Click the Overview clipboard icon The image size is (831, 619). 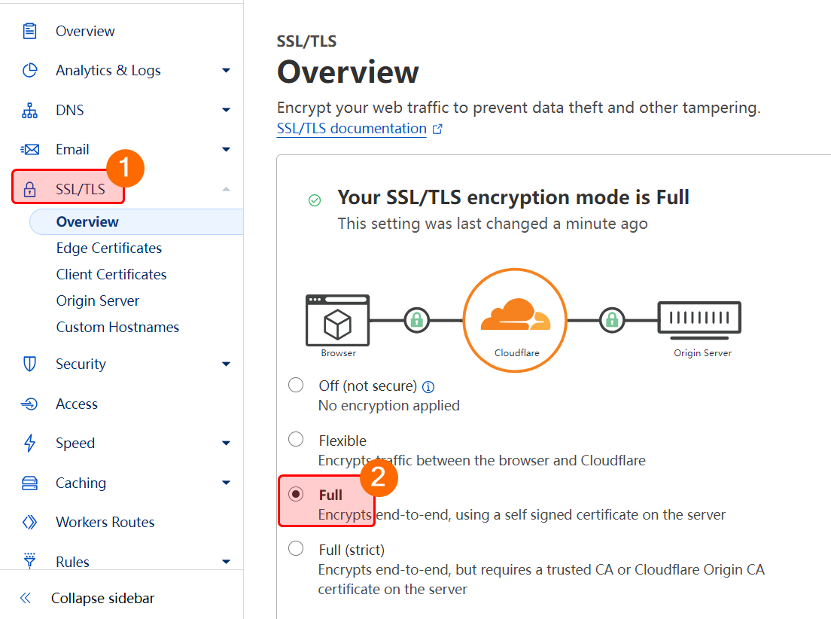29,31
